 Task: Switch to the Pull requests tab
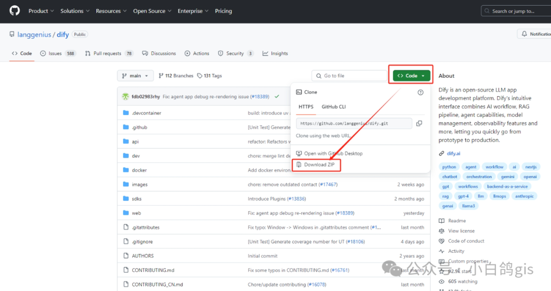click(x=109, y=53)
